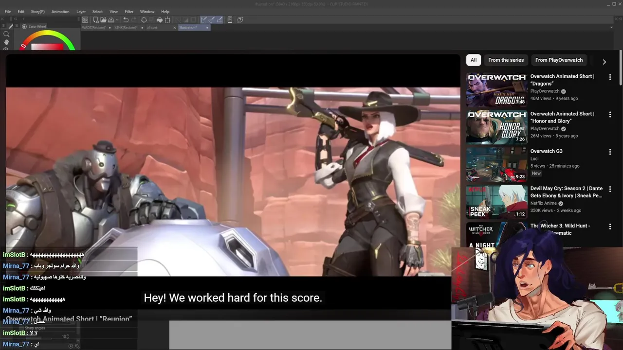Select the From PlayOverwatch chip

tap(559, 60)
